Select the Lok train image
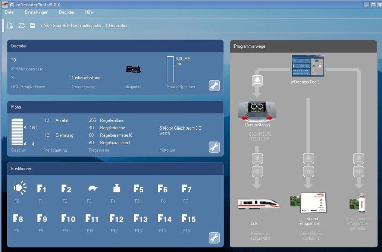This screenshot has width=382, height=252. point(259,204)
